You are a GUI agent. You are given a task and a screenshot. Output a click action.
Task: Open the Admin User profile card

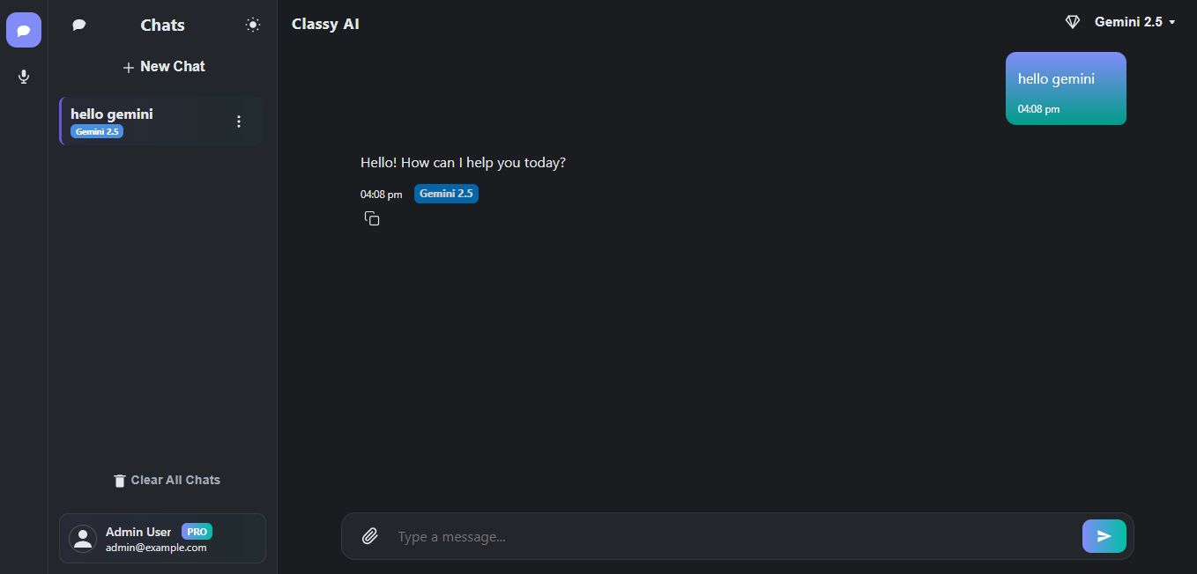162,538
